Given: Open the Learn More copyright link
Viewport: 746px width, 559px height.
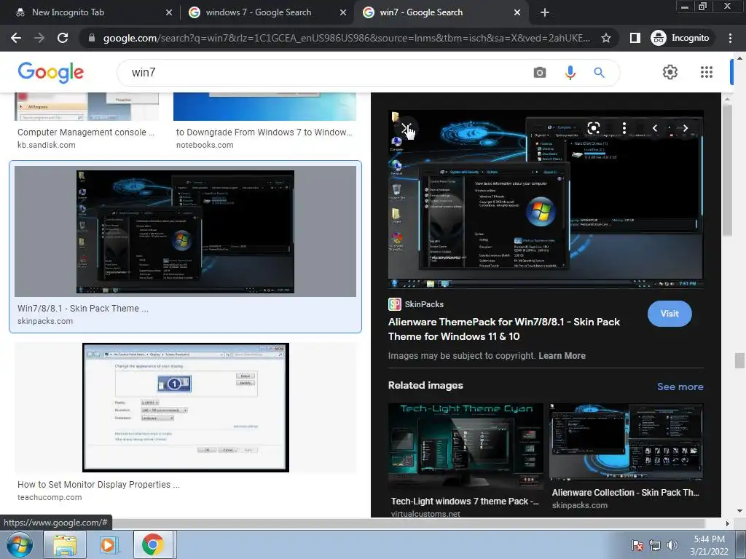Looking at the screenshot, I should (562, 355).
